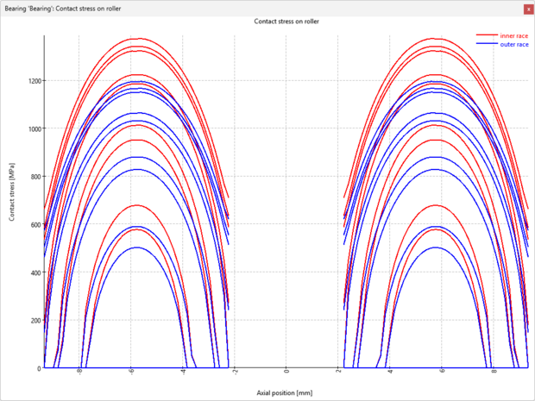The image size is (535, 401).
Task: Click the 400 tick on the Y axis
Action: [34, 273]
